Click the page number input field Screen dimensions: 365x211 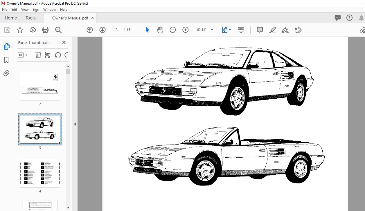pyautogui.click(x=117, y=30)
